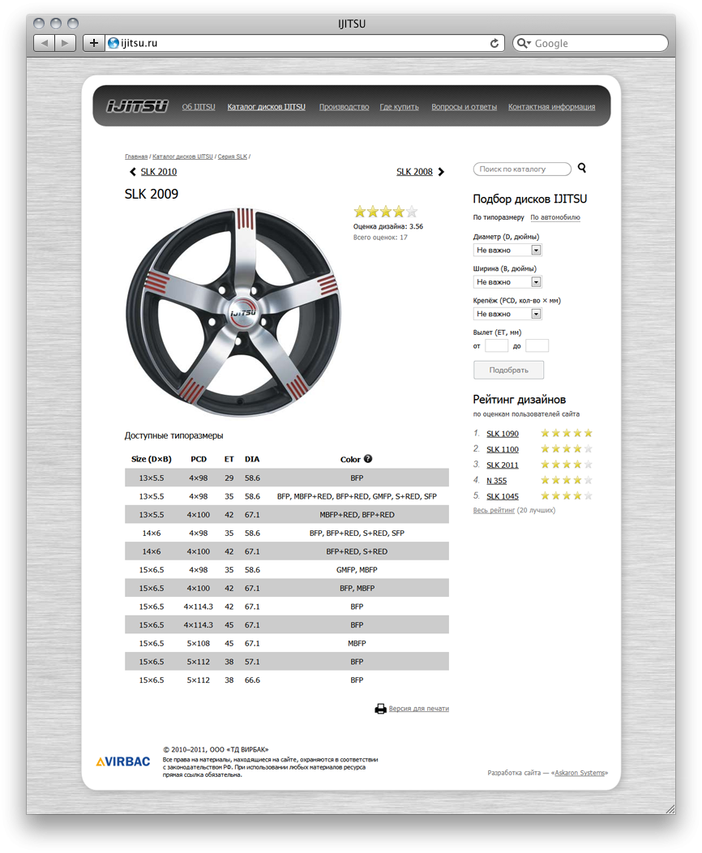
Task: Open the Об IJITSU menu item
Action: tap(199, 107)
